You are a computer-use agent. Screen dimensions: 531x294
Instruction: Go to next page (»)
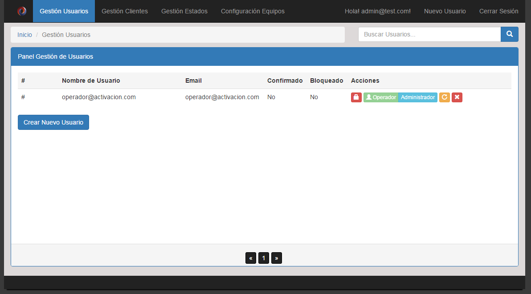(x=276, y=258)
